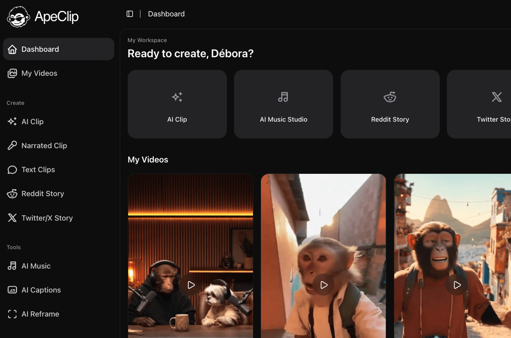Select the Text Clips speech bubble icon
The image size is (511, 338).
12,169
